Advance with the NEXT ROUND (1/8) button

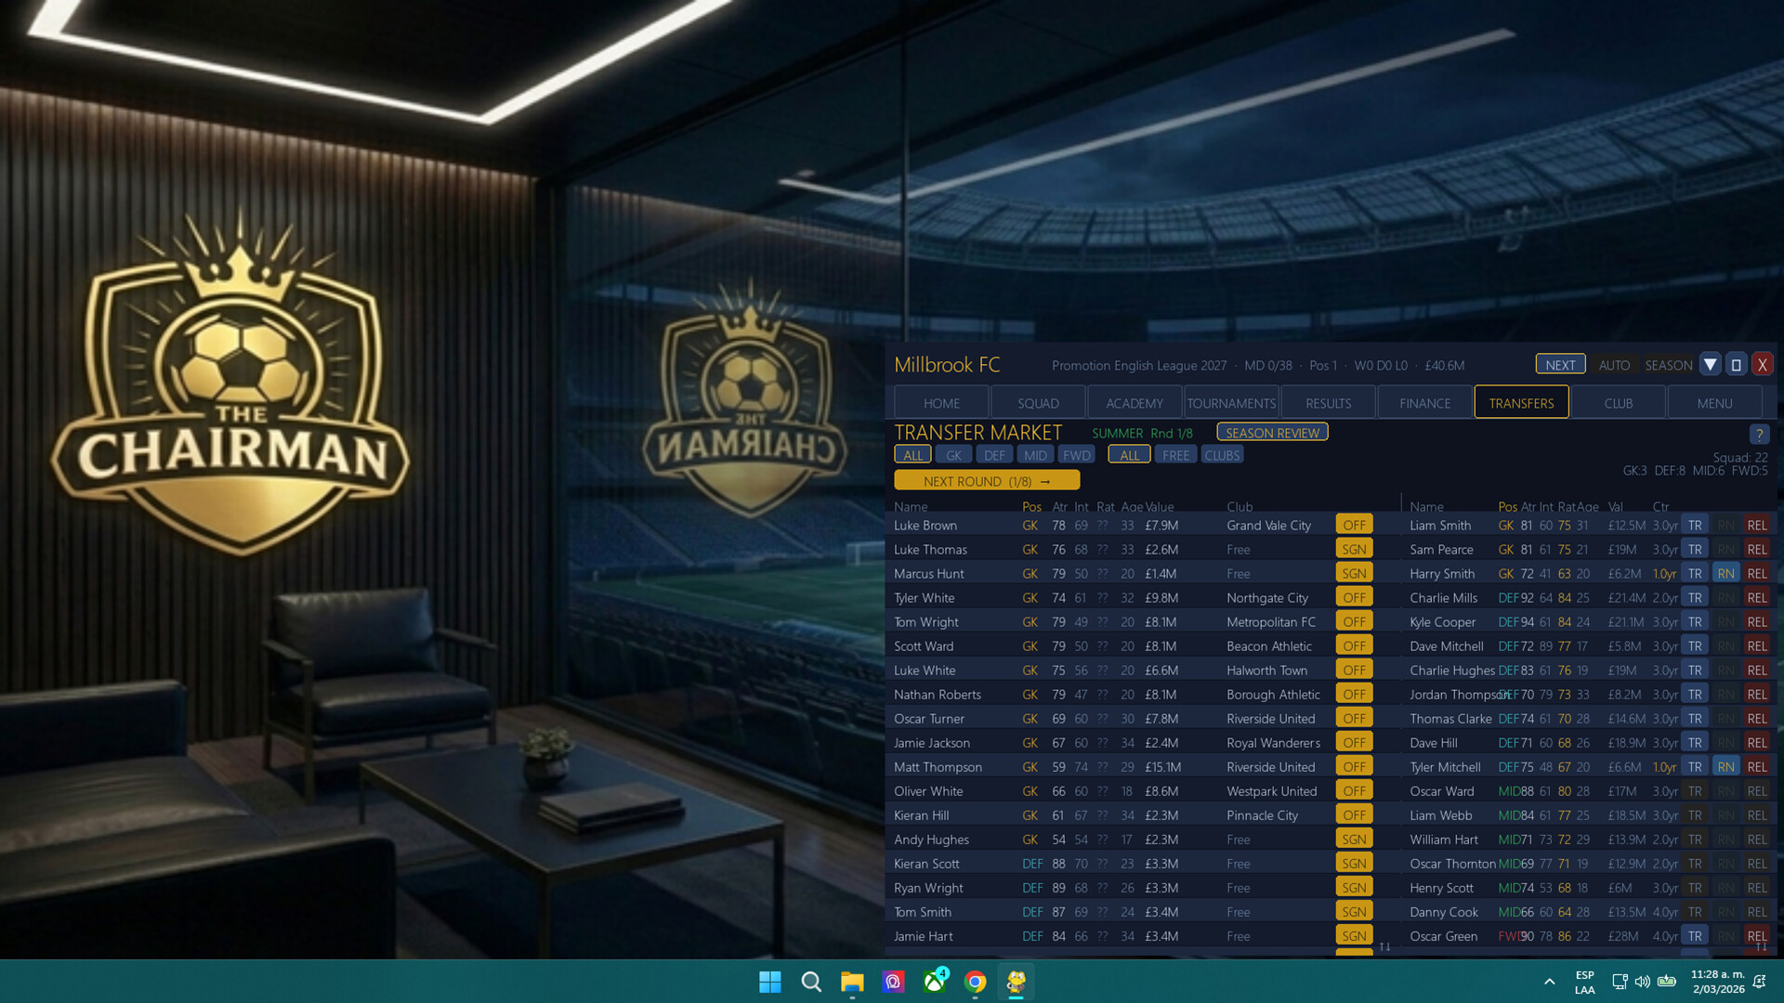point(987,480)
